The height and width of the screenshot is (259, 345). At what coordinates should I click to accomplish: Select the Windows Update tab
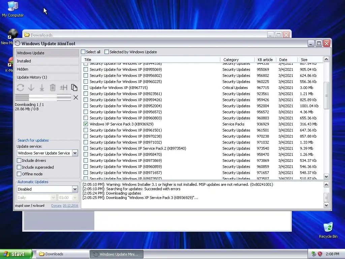pyautogui.click(x=47, y=53)
